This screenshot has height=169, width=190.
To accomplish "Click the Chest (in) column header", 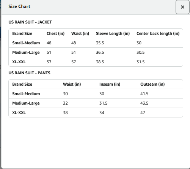I will pos(56,33).
